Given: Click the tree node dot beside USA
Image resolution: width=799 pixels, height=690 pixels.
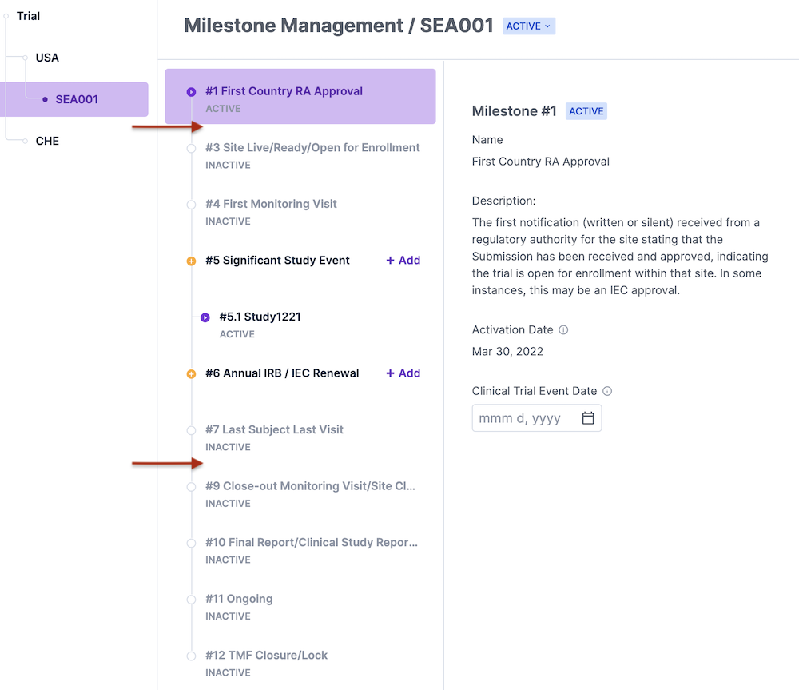Looking at the screenshot, I should (25, 58).
